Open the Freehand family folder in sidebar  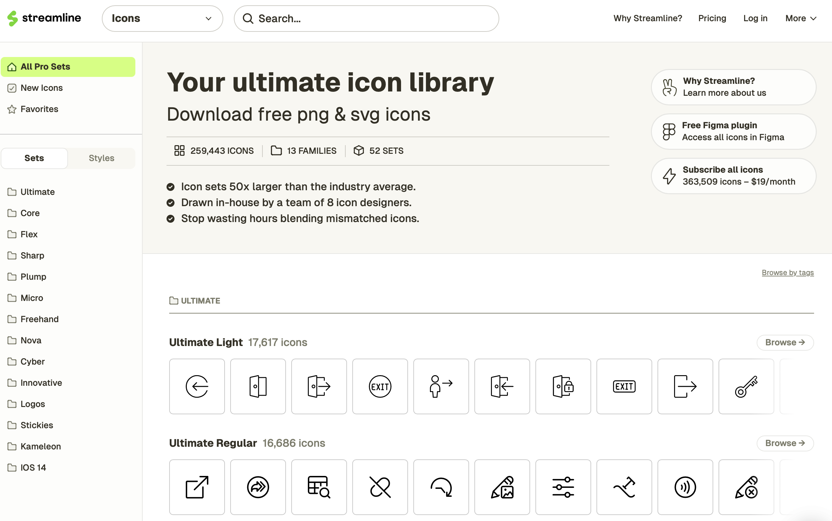tap(39, 319)
